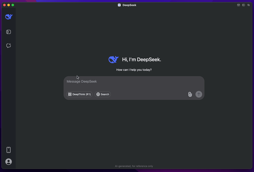Image resolution: width=254 pixels, height=172 pixels.
Task: Click the yellow minimize window button
Action: click(x=8, y=5)
